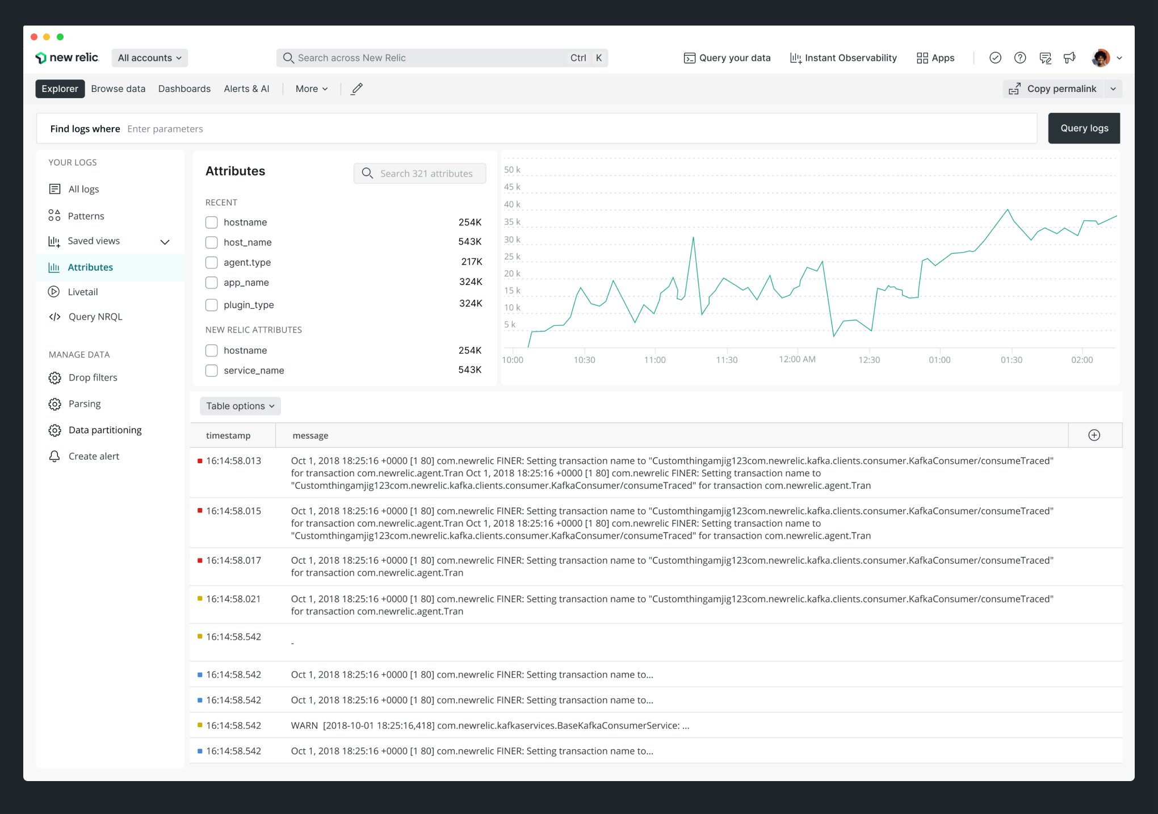Click the Saved views chart icon

click(x=54, y=241)
